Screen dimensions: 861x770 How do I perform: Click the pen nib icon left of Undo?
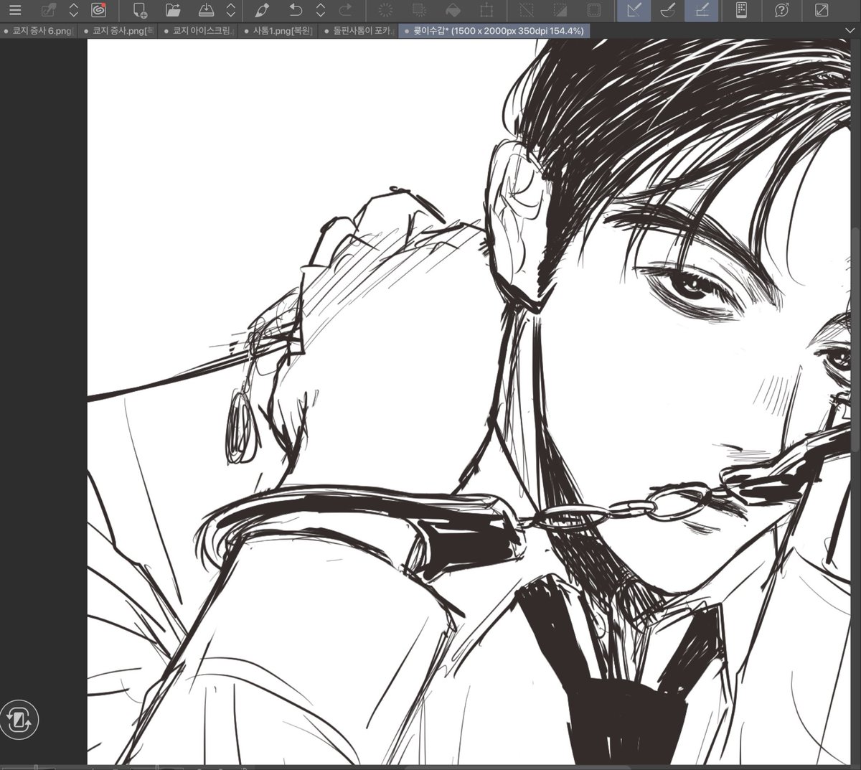click(x=263, y=10)
